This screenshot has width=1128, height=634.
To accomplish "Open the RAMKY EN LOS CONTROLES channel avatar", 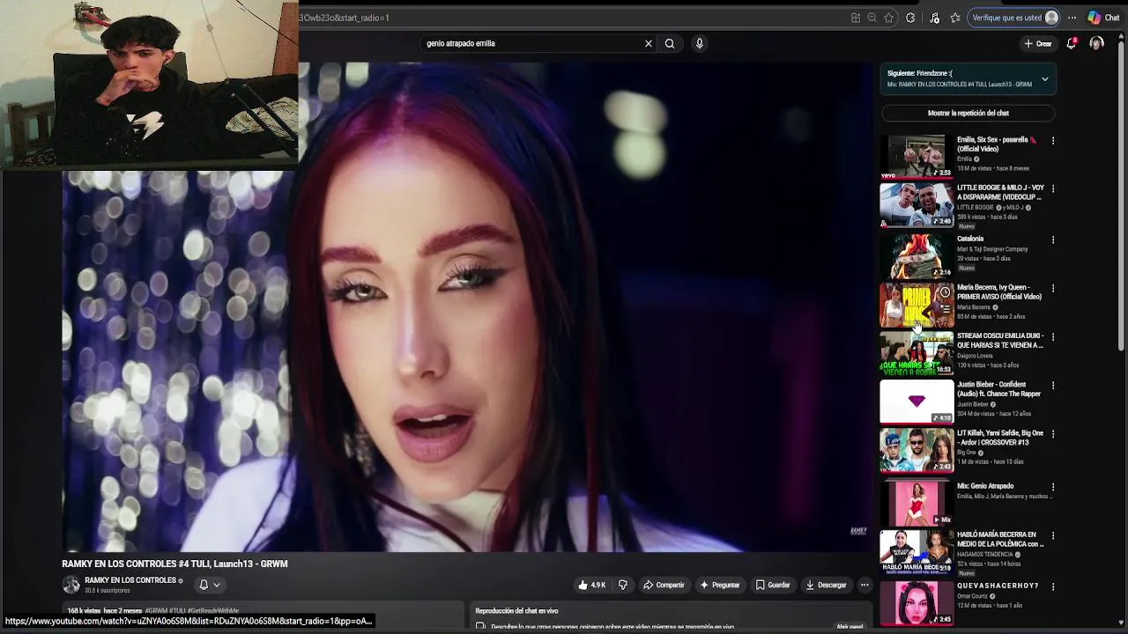I will [x=70, y=585].
